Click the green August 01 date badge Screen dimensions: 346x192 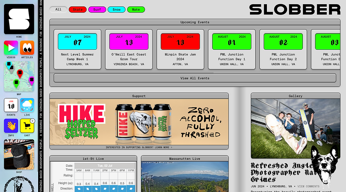point(232,41)
